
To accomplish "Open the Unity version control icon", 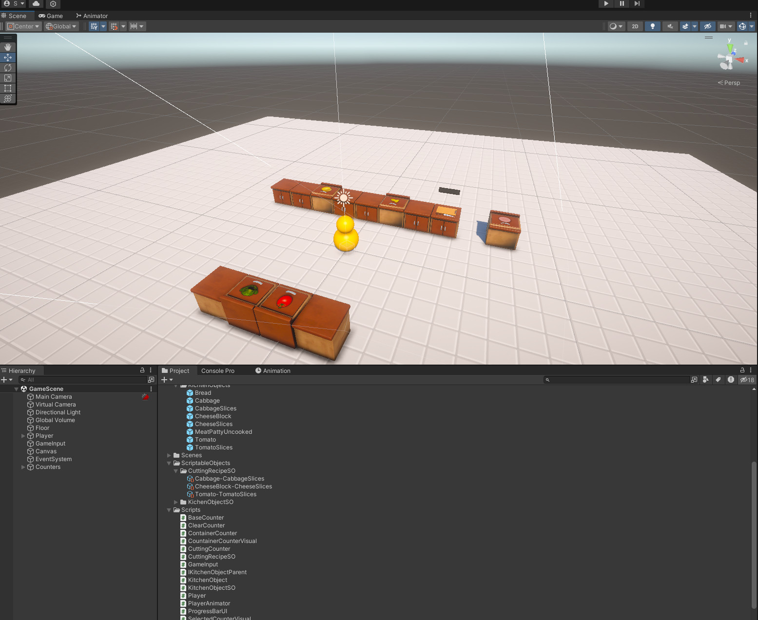I will [53, 3].
